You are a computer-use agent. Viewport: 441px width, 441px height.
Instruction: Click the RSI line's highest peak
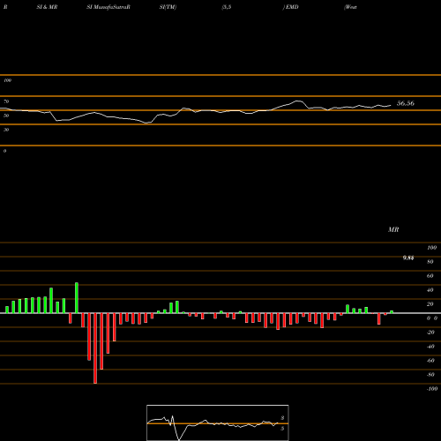point(298,101)
